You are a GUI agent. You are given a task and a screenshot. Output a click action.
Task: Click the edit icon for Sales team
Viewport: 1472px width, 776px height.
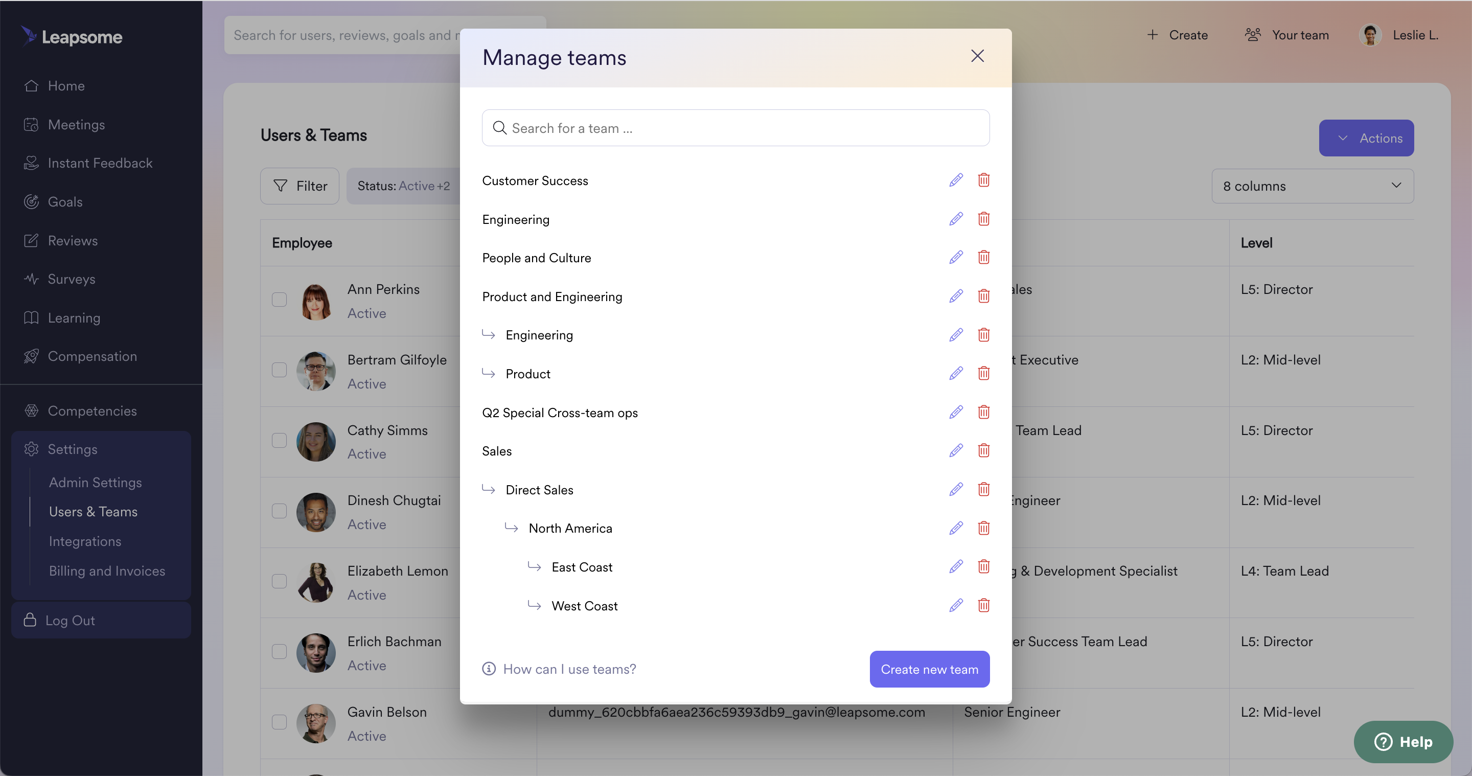tap(955, 451)
